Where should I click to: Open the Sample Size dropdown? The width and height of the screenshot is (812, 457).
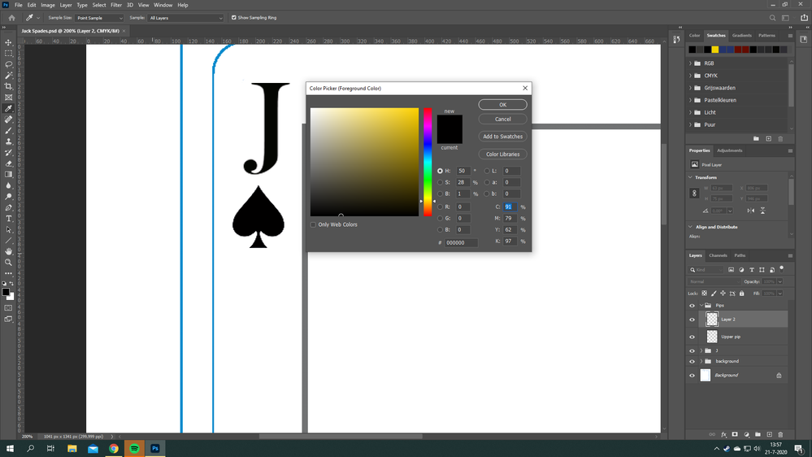pos(100,18)
